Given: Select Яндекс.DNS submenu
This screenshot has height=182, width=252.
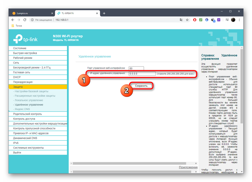Looking at the screenshot, I should [x=21, y=109].
